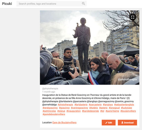This screenshot has width=142, height=130.
Task: Open the Picuki home logo
Action: [x=7, y=4]
